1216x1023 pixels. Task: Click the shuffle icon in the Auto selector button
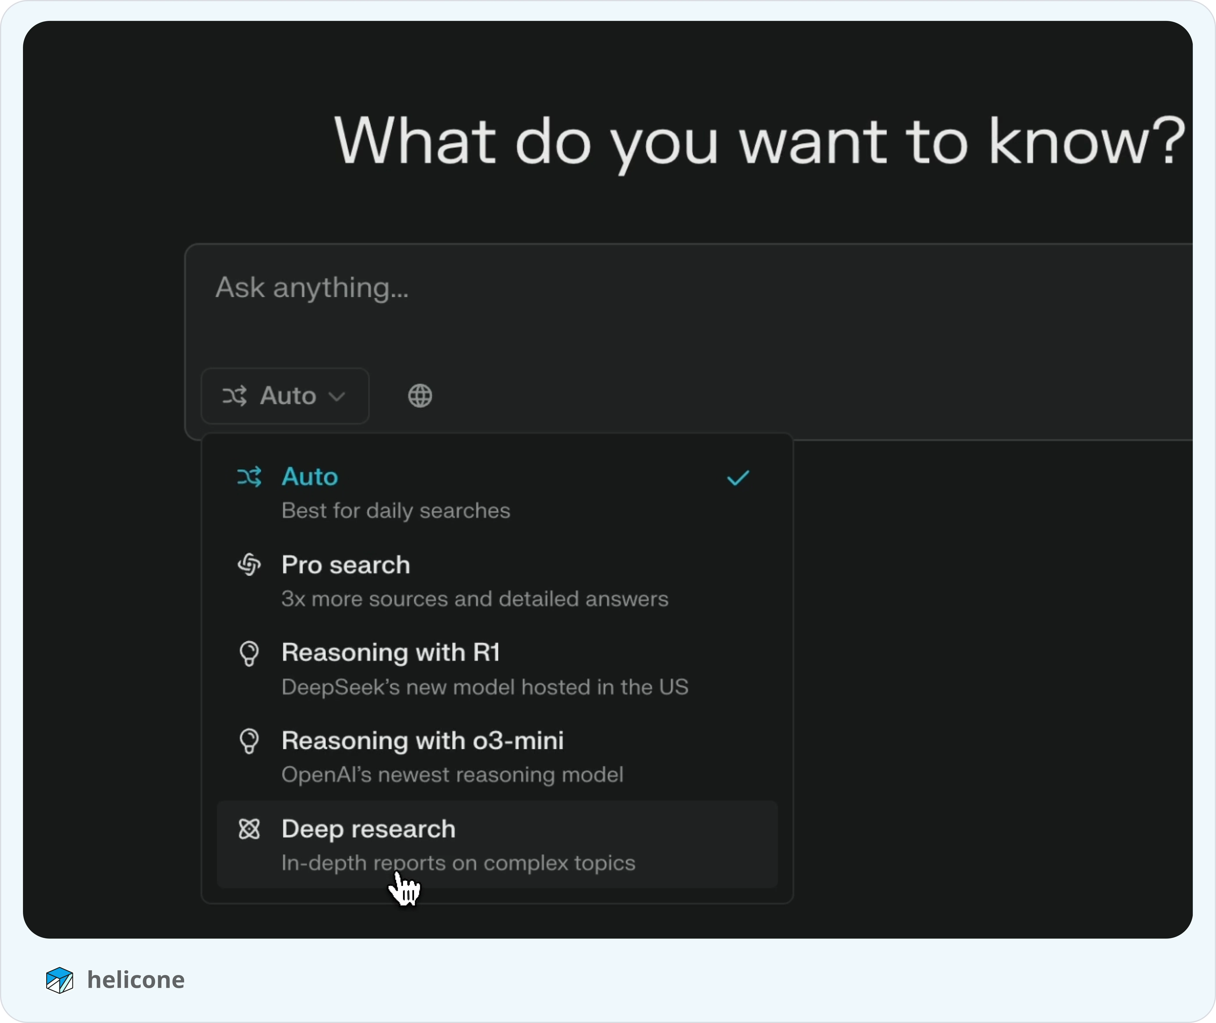[x=234, y=396]
